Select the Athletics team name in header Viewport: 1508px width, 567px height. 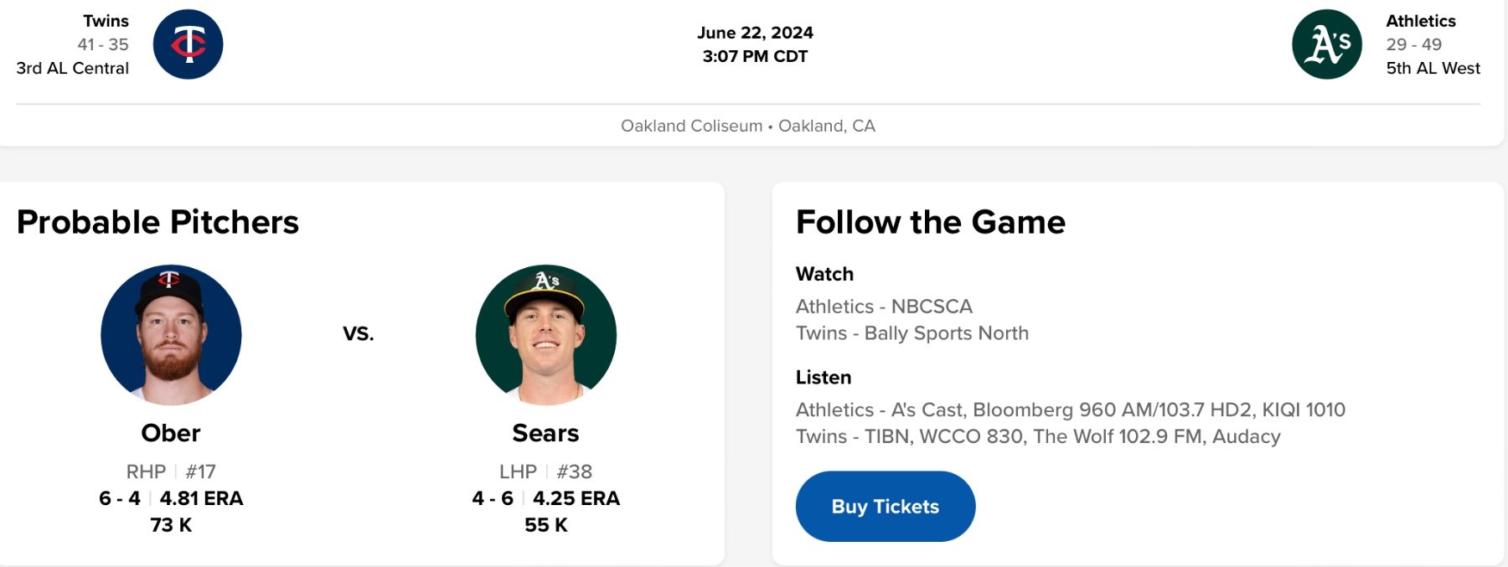point(1421,21)
